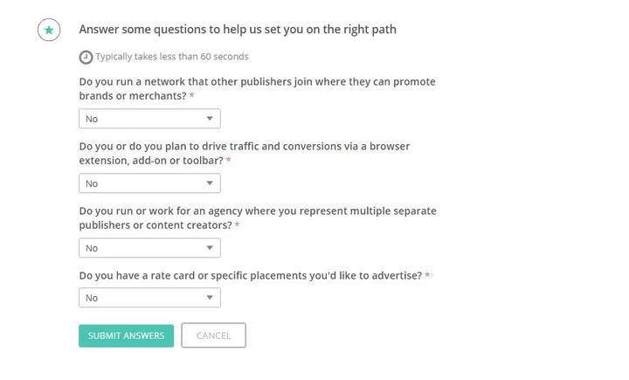629x380 pixels.
Task: Click the red asterisk after 'brands or merchants?'
Action: coord(192,96)
